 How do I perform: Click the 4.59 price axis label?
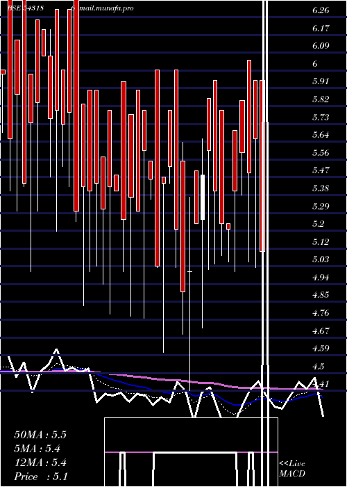click(x=321, y=348)
